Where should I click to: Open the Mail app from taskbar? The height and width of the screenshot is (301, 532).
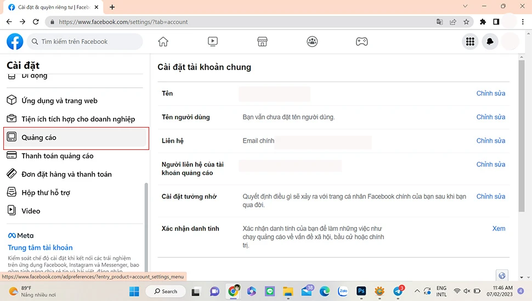307,291
